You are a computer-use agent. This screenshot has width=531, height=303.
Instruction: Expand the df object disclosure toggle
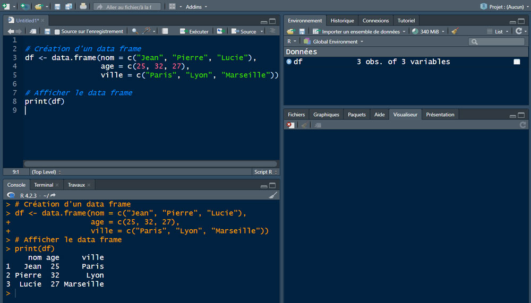tap(289, 62)
